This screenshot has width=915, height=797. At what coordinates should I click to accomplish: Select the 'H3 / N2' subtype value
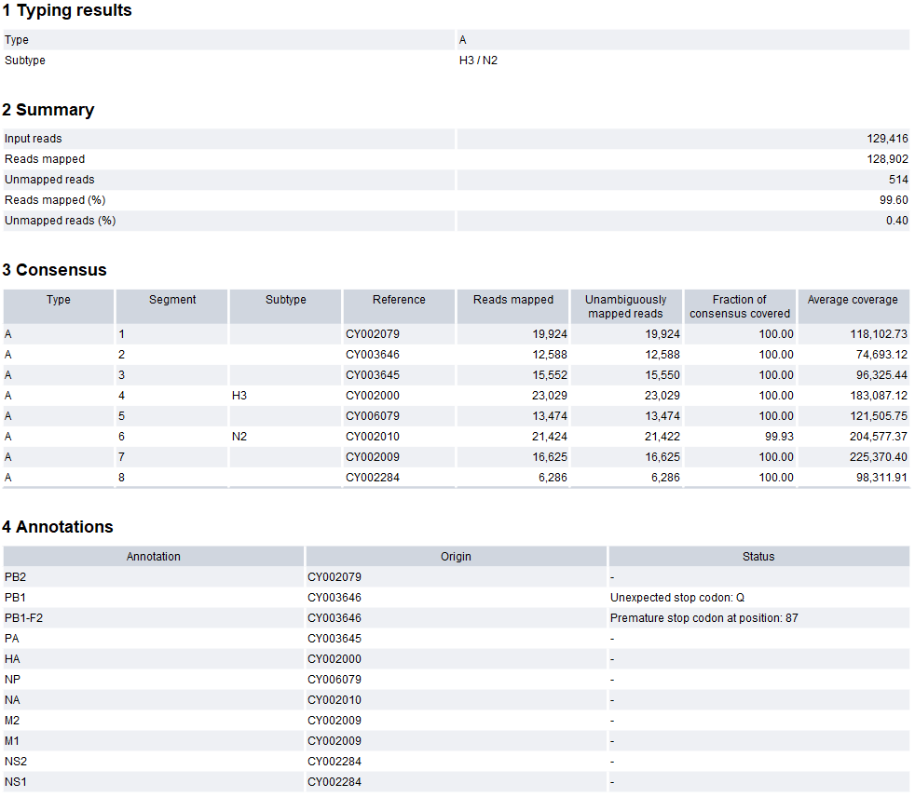tap(478, 60)
